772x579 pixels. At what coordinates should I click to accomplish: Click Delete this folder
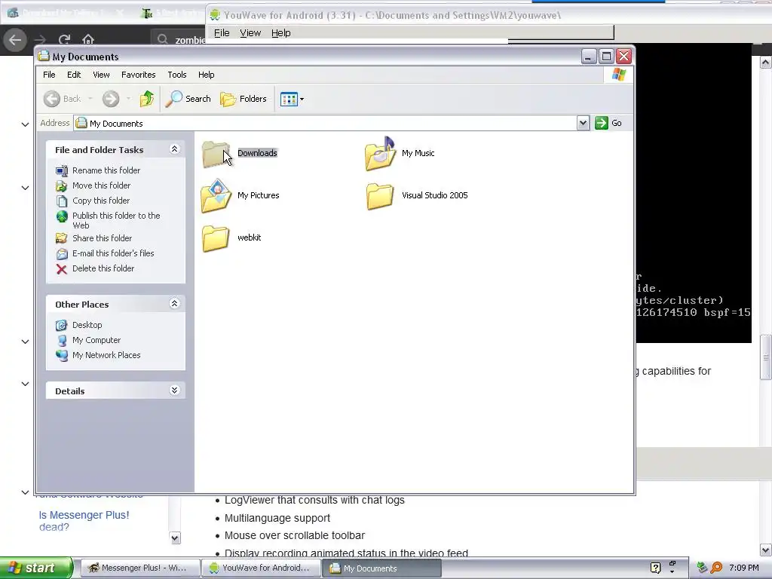103,269
